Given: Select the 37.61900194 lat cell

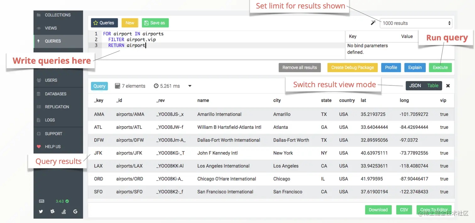Looking at the screenshot, I should point(374,192).
